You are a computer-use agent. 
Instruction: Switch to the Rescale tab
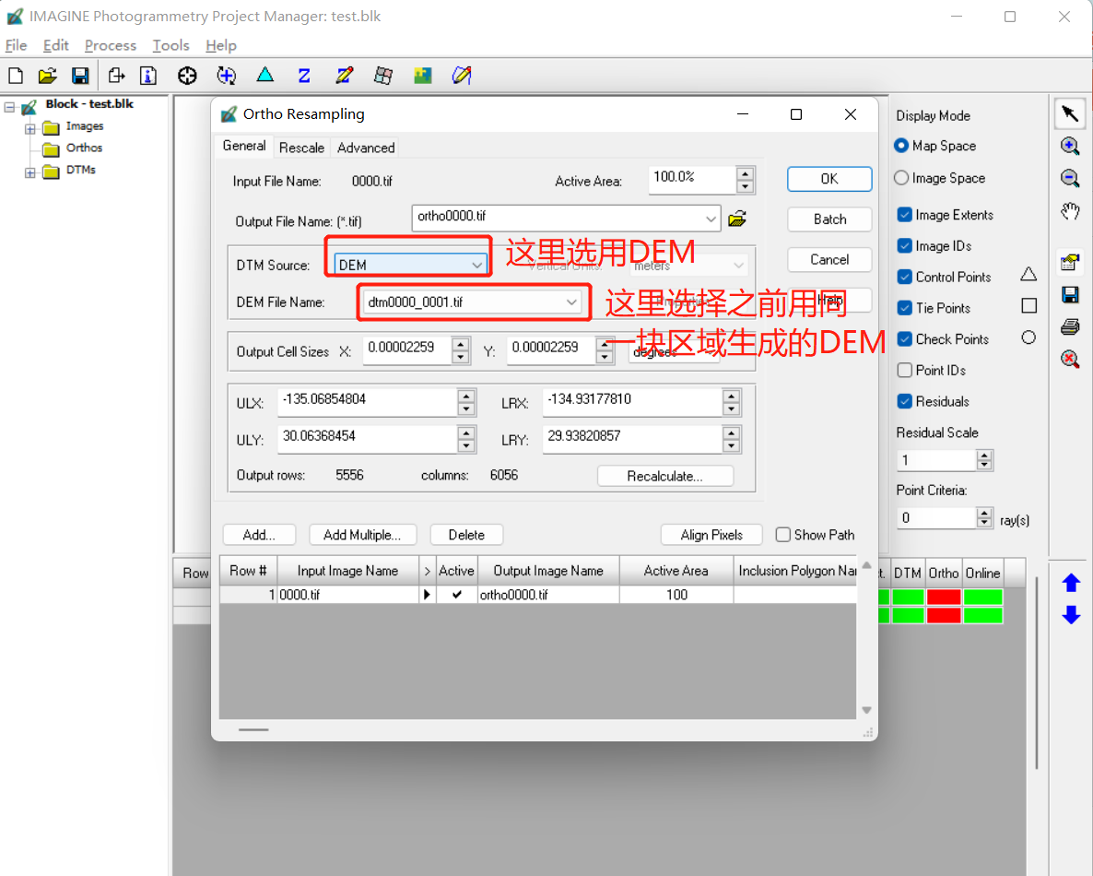302,148
